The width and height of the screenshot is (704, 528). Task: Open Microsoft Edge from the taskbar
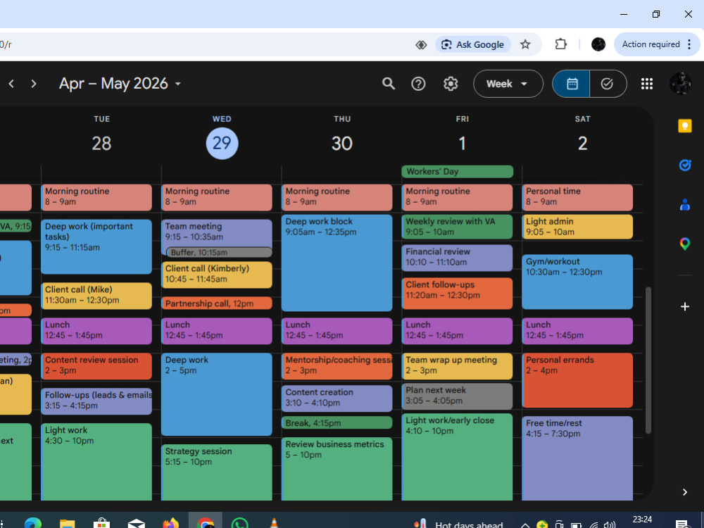(x=33, y=524)
